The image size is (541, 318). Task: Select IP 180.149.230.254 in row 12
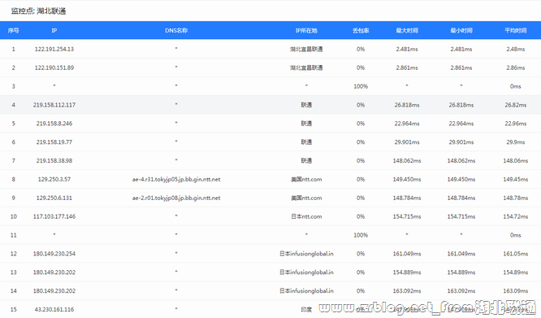[54, 254]
